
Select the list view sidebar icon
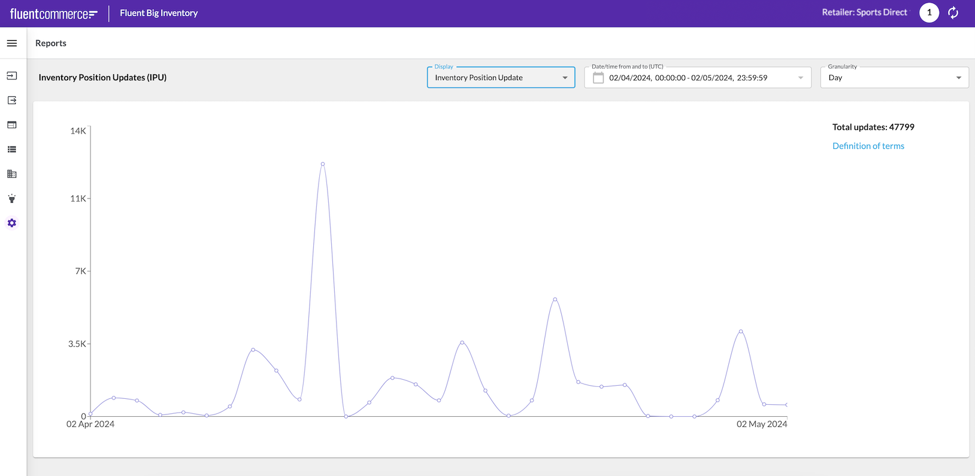pyautogui.click(x=12, y=149)
